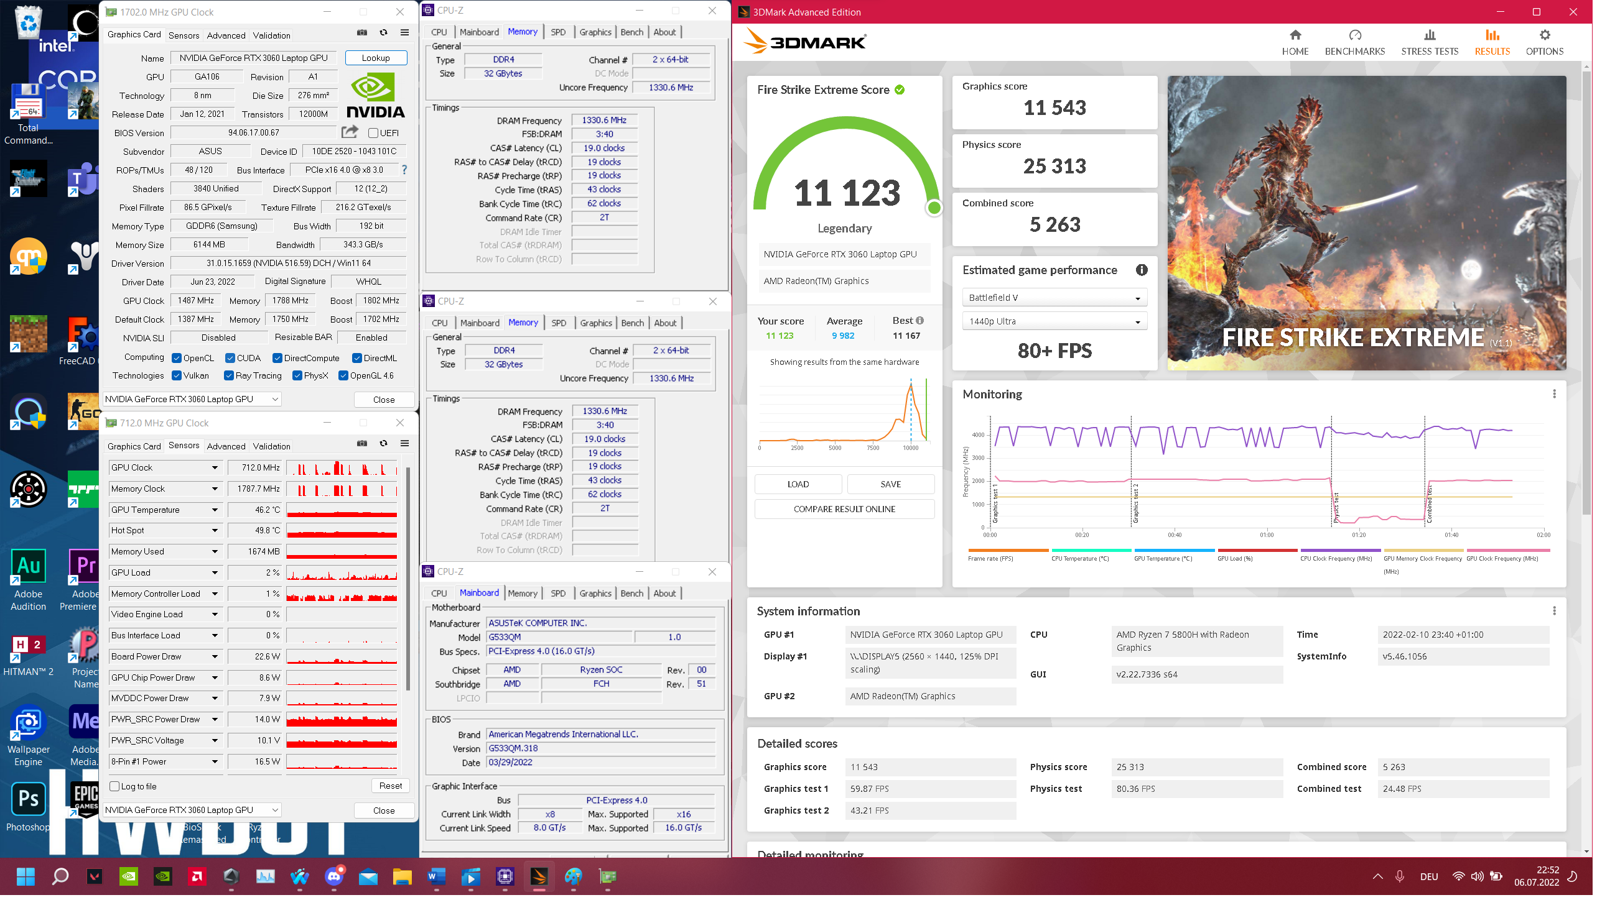
Task: Click Fire Strike Extreme thumbnail image
Action: click(1366, 223)
